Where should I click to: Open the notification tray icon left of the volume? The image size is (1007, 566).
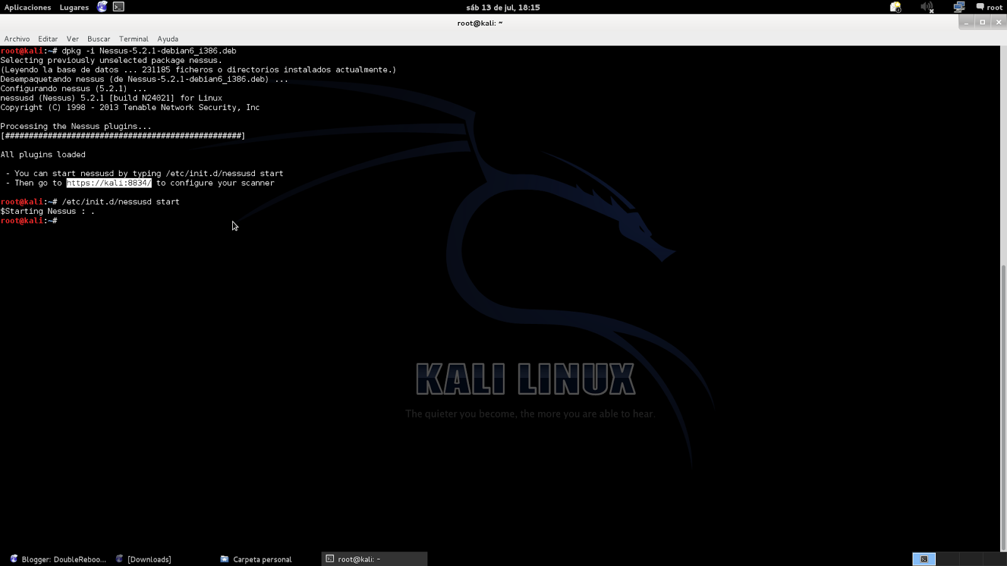[896, 7]
